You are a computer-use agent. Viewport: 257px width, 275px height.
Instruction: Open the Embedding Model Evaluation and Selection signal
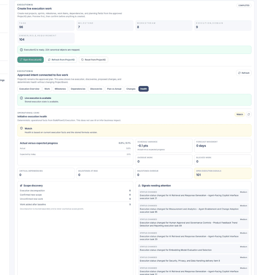tap(193, 248)
